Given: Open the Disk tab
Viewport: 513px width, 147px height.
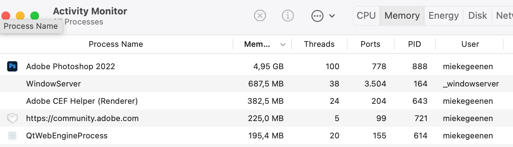Looking at the screenshot, I should [477, 16].
